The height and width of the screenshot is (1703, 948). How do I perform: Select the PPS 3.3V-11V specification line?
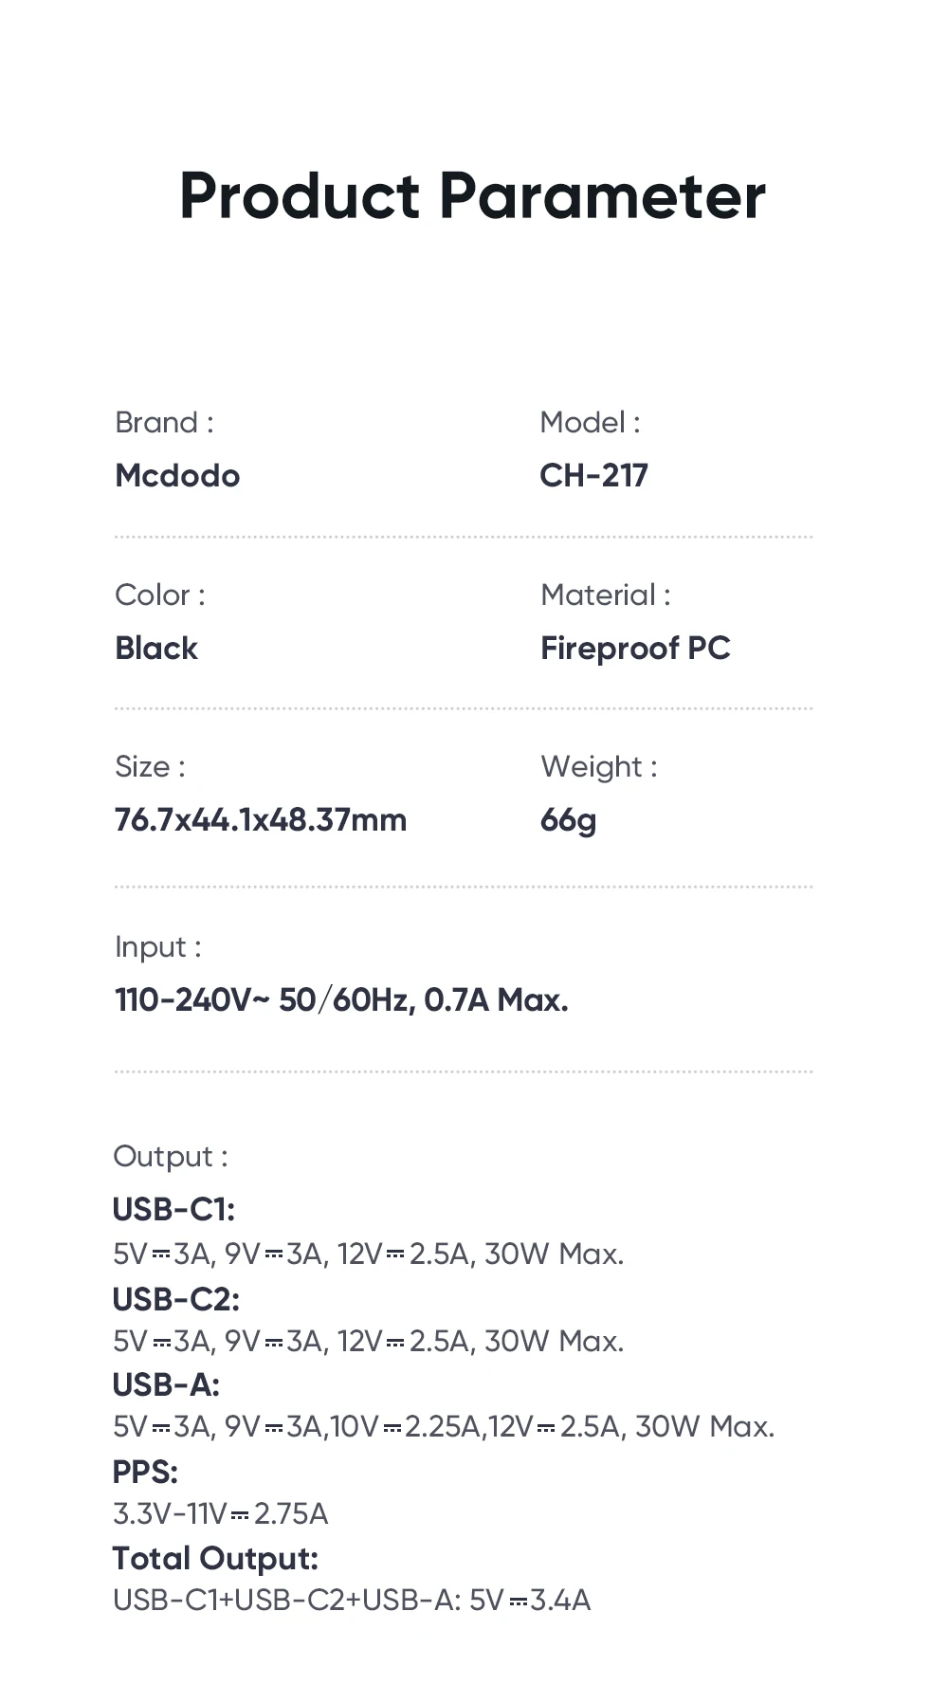coord(220,1513)
